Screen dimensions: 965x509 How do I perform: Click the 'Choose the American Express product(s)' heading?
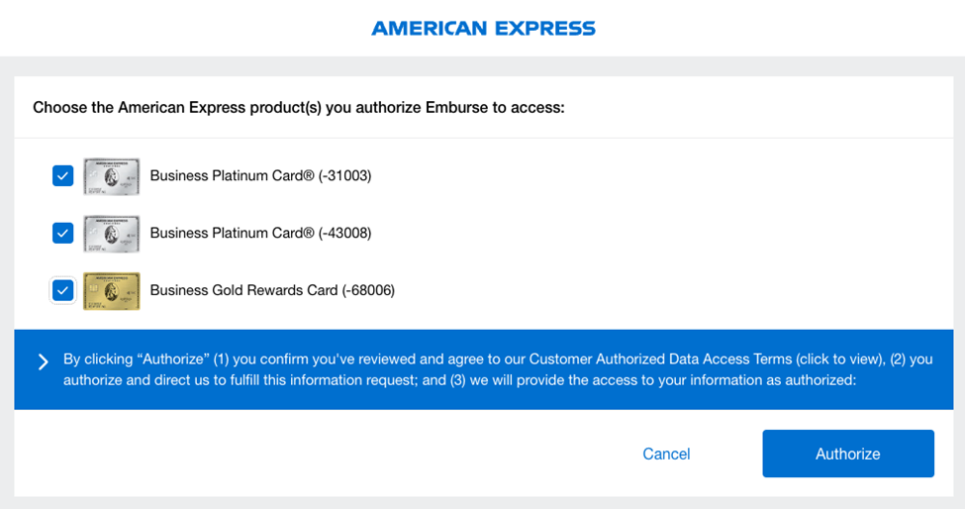[x=298, y=107]
